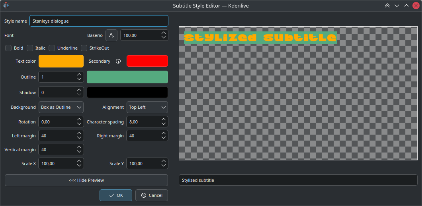422x206 pixels.
Task: Open the font chooser icon button
Action: tap(111, 35)
